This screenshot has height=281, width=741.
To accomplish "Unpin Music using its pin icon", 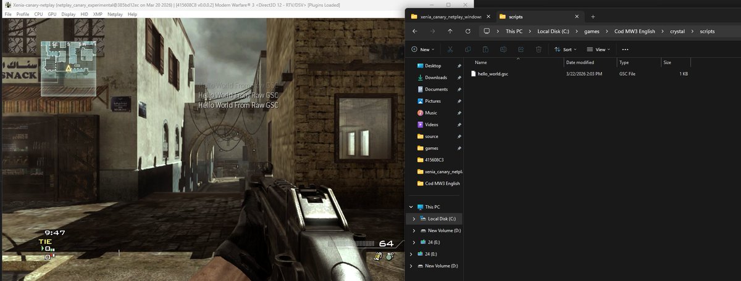I will point(459,113).
